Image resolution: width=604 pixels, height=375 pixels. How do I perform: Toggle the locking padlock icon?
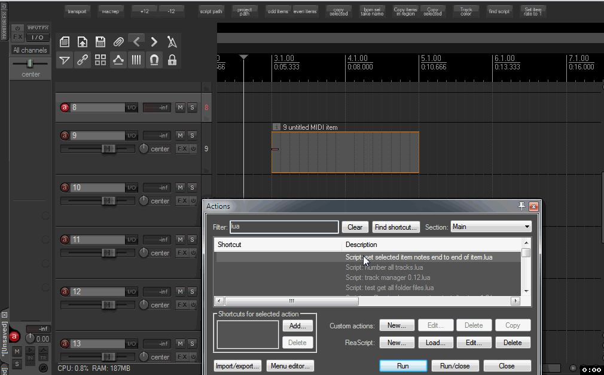[x=172, y=60]
